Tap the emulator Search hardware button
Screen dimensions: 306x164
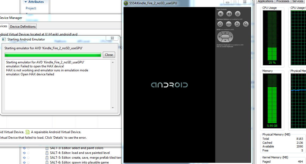click(246, 24)
